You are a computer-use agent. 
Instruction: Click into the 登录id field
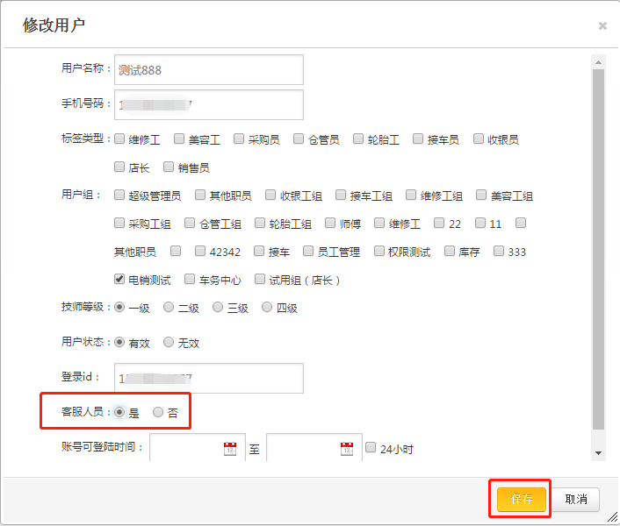[209, 378]
